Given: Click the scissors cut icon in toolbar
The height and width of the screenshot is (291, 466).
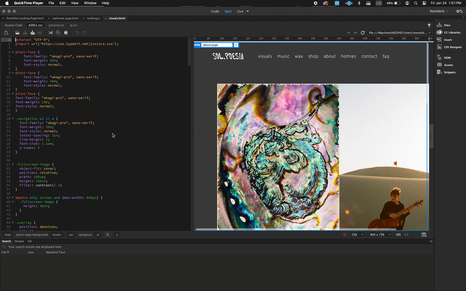Looking at the screenshot, I should click(x=51, y=33).
